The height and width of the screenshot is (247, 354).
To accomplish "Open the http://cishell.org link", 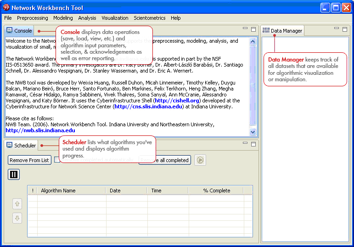I will click(x=177, y=101).
